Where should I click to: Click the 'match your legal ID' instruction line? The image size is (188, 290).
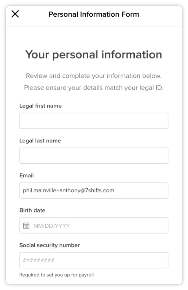94,88
